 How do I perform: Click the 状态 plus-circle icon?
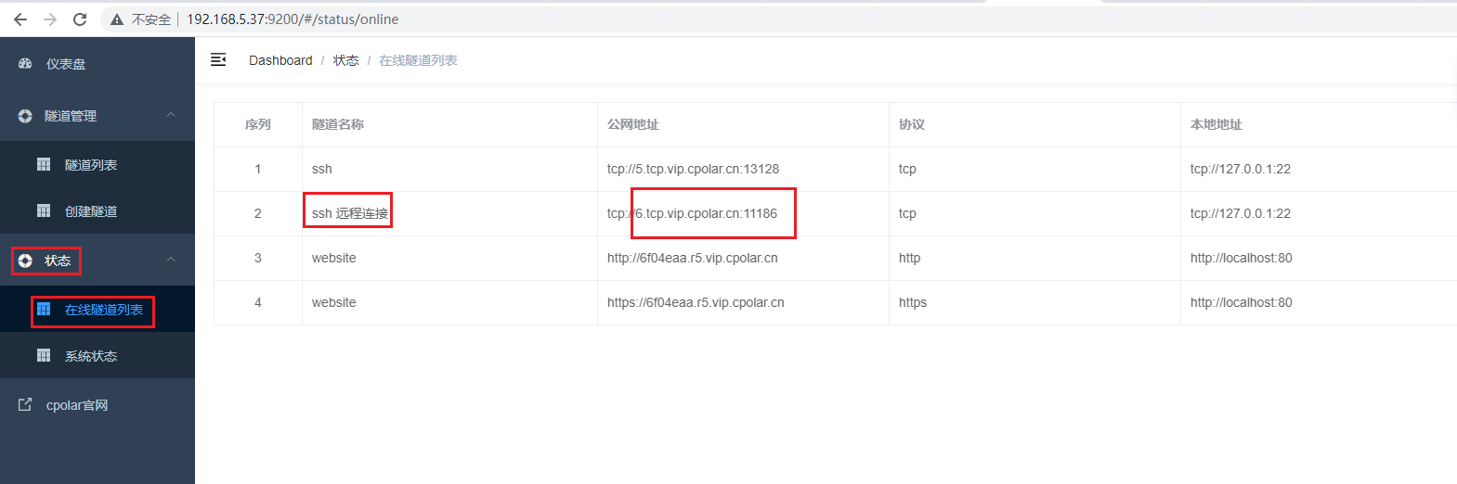(25, 261)
